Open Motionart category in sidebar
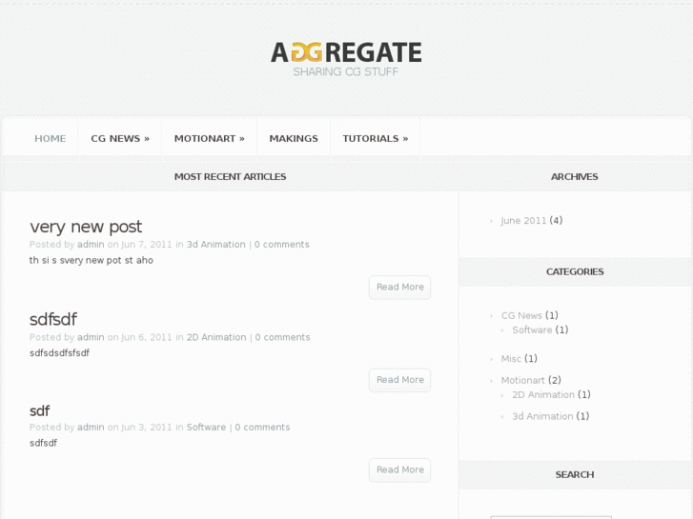The height and width of the screenshot is (519, 693). 522,380
